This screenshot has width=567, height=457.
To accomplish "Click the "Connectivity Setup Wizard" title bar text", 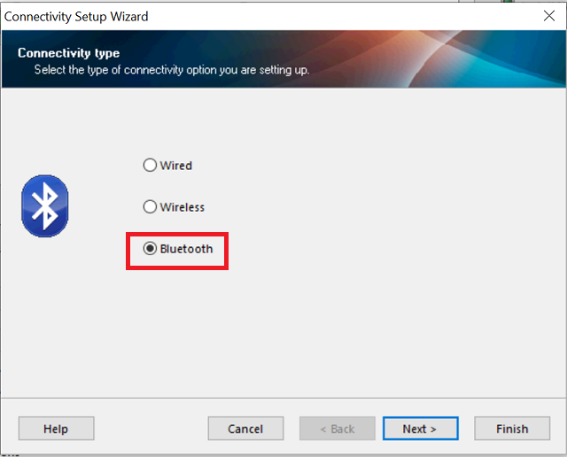I will (x=77, y=16).
